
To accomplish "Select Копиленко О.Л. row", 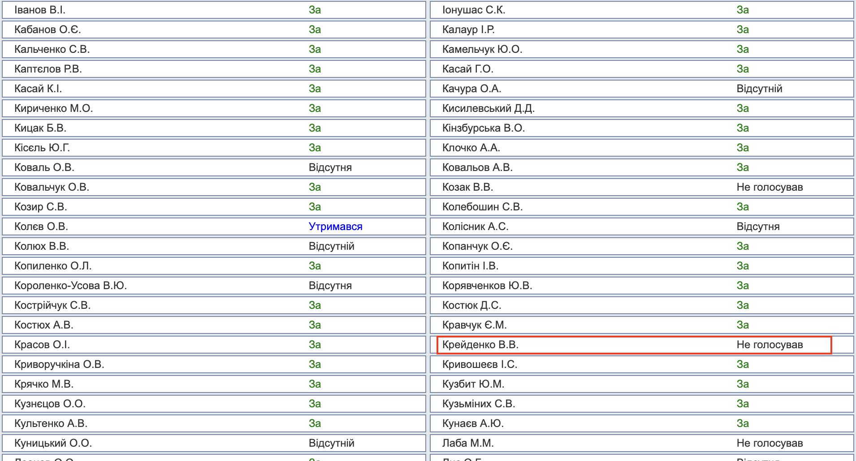I will tap(214, 266).
